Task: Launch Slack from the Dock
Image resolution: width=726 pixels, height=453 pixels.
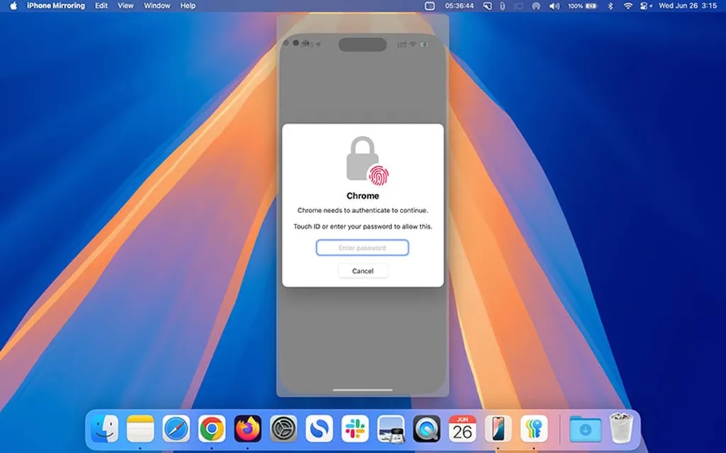Action: click(x=355, y=429)
